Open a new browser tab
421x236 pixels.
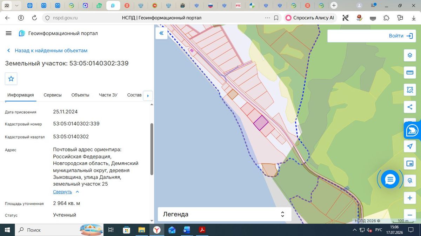[x=334, y=6]
